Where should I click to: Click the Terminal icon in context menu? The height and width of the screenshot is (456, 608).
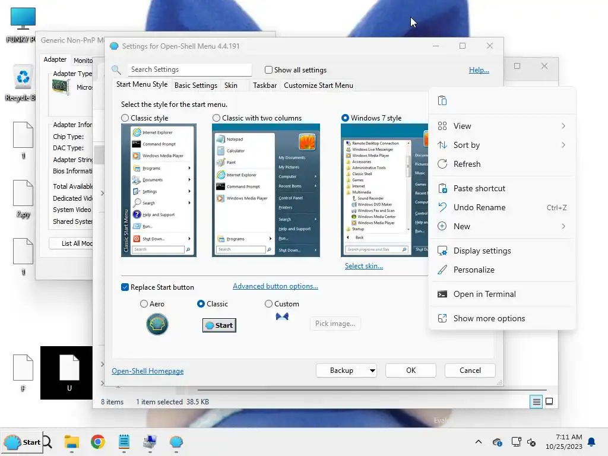tap(442, 294)
